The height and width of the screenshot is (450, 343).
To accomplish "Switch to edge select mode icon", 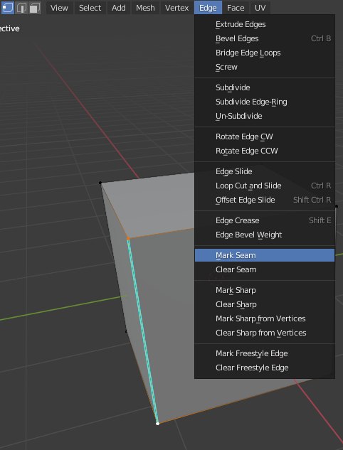I will [21, 8].
